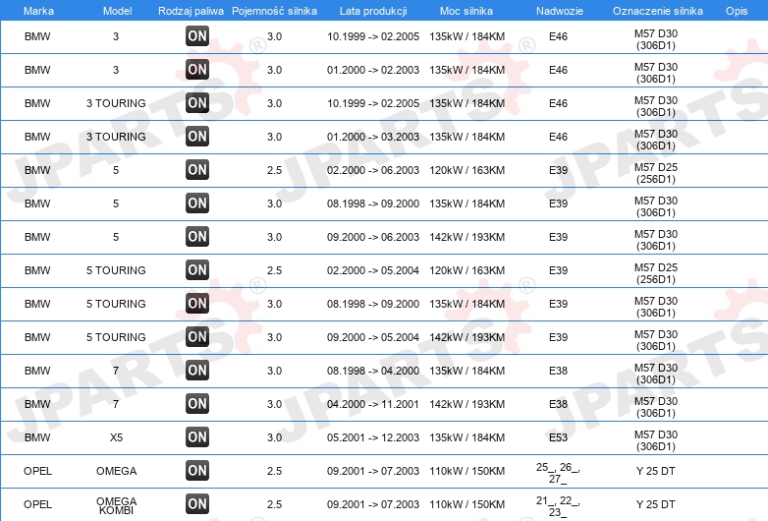This screenshot has height=521, width=768.
Task: Click ON icon in 3 TOURING 10.1999 row
Action: click(x=197, y=102)
